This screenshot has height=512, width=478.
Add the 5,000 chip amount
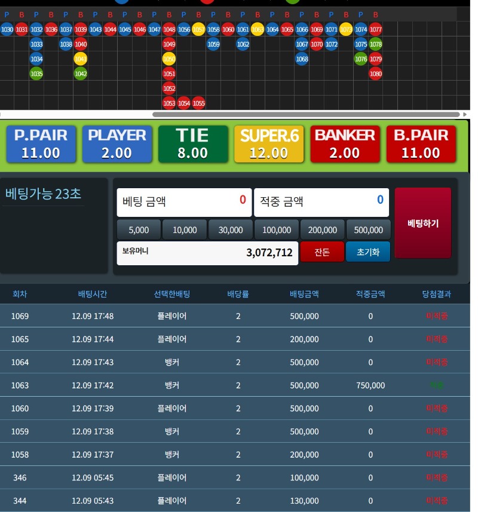139,230
